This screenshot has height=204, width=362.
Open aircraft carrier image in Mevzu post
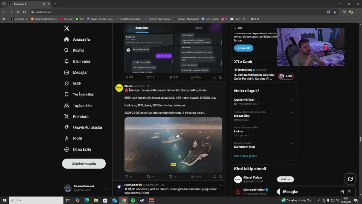[173, 144]
